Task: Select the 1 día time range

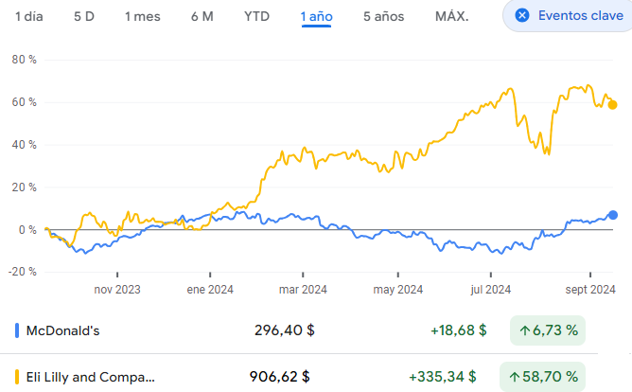Action: pos(27,16)
